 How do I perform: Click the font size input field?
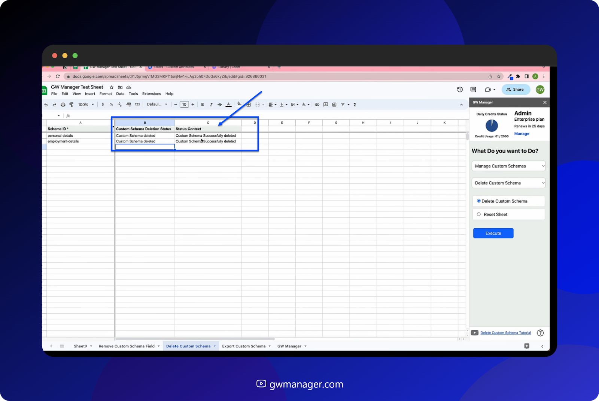coord(184,105)
